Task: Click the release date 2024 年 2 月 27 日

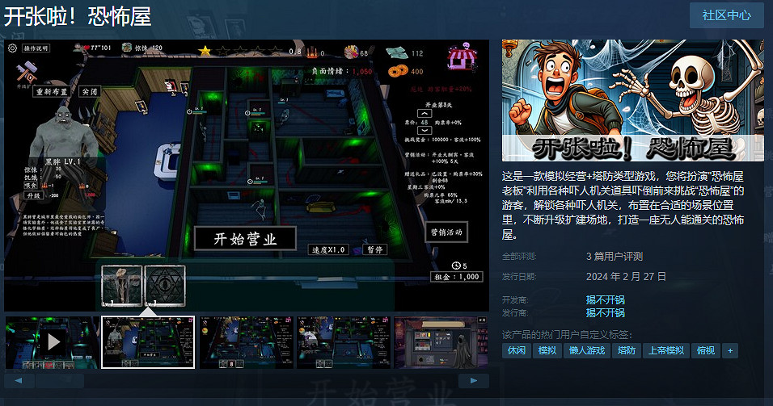Action: pos(626,277)
